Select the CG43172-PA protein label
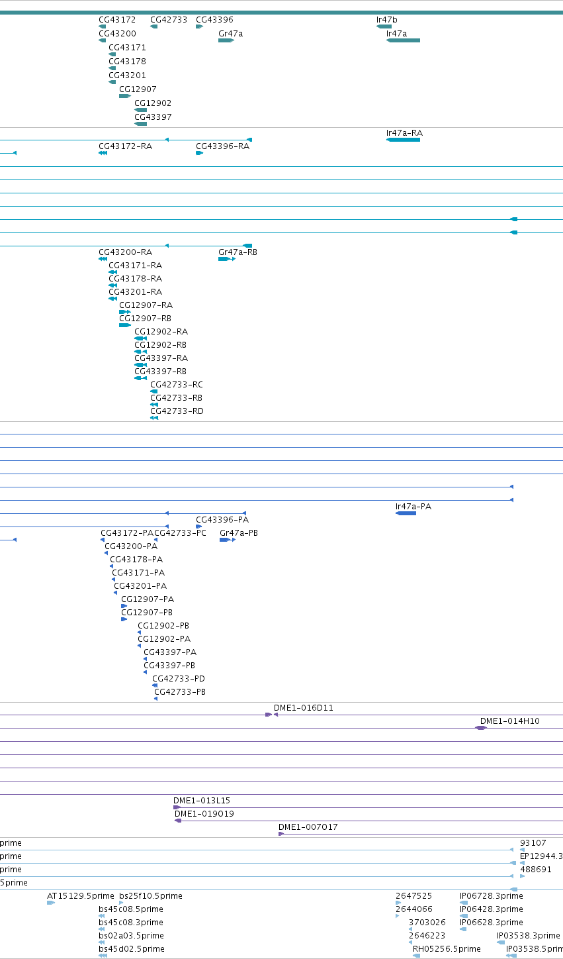Screen dimensions: 563x959 pos(127,533)
